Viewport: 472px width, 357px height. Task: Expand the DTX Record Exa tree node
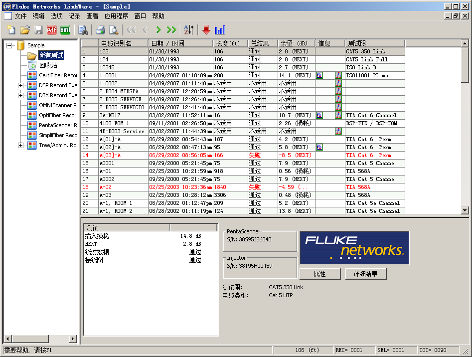(20, 95)
